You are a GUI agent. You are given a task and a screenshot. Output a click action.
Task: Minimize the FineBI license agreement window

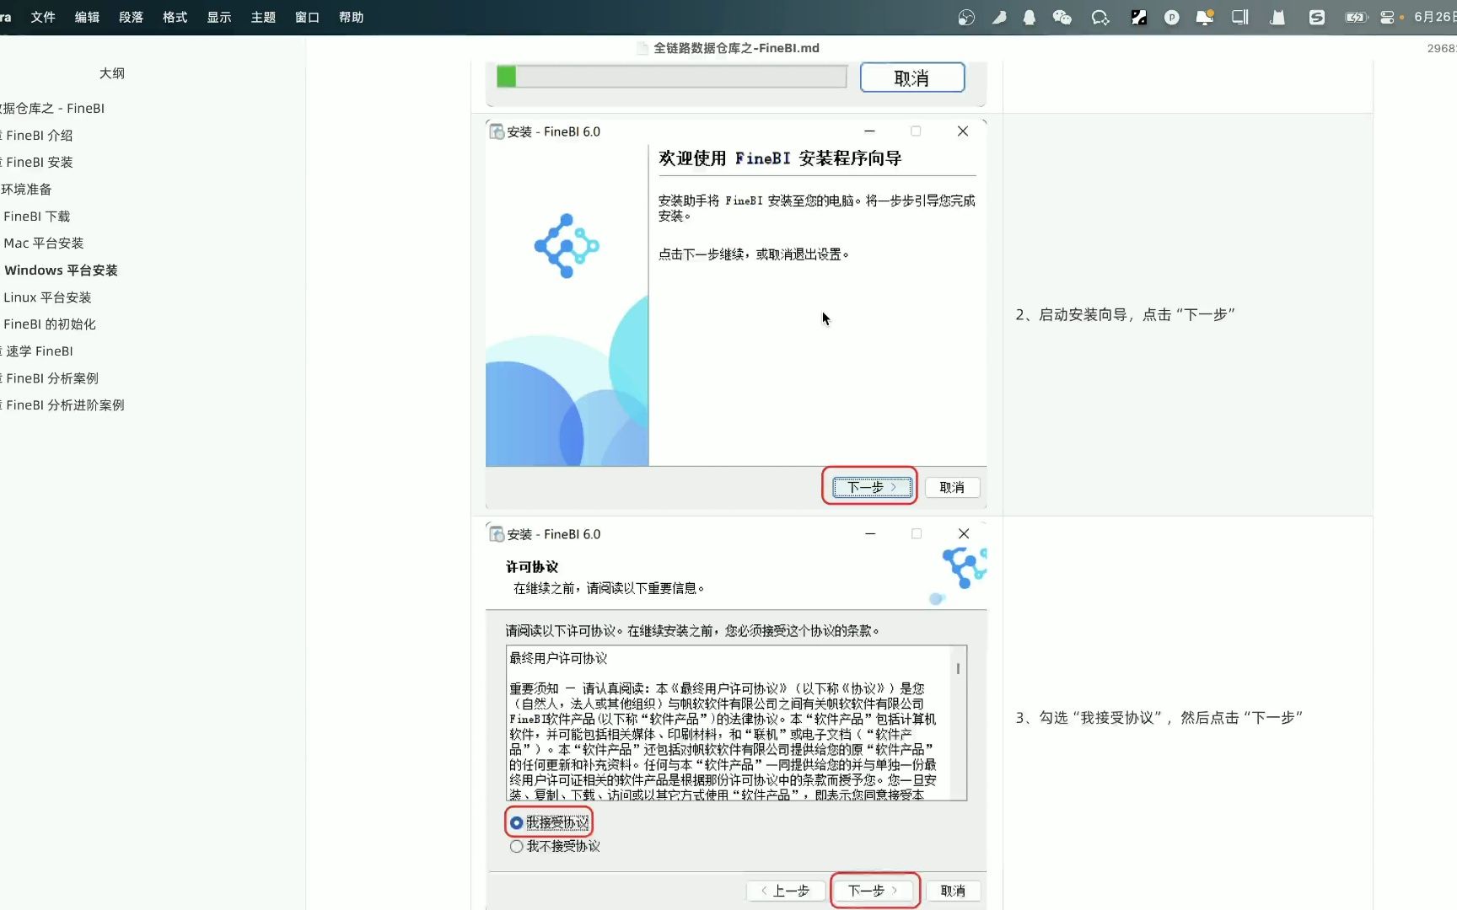point(870,533)
